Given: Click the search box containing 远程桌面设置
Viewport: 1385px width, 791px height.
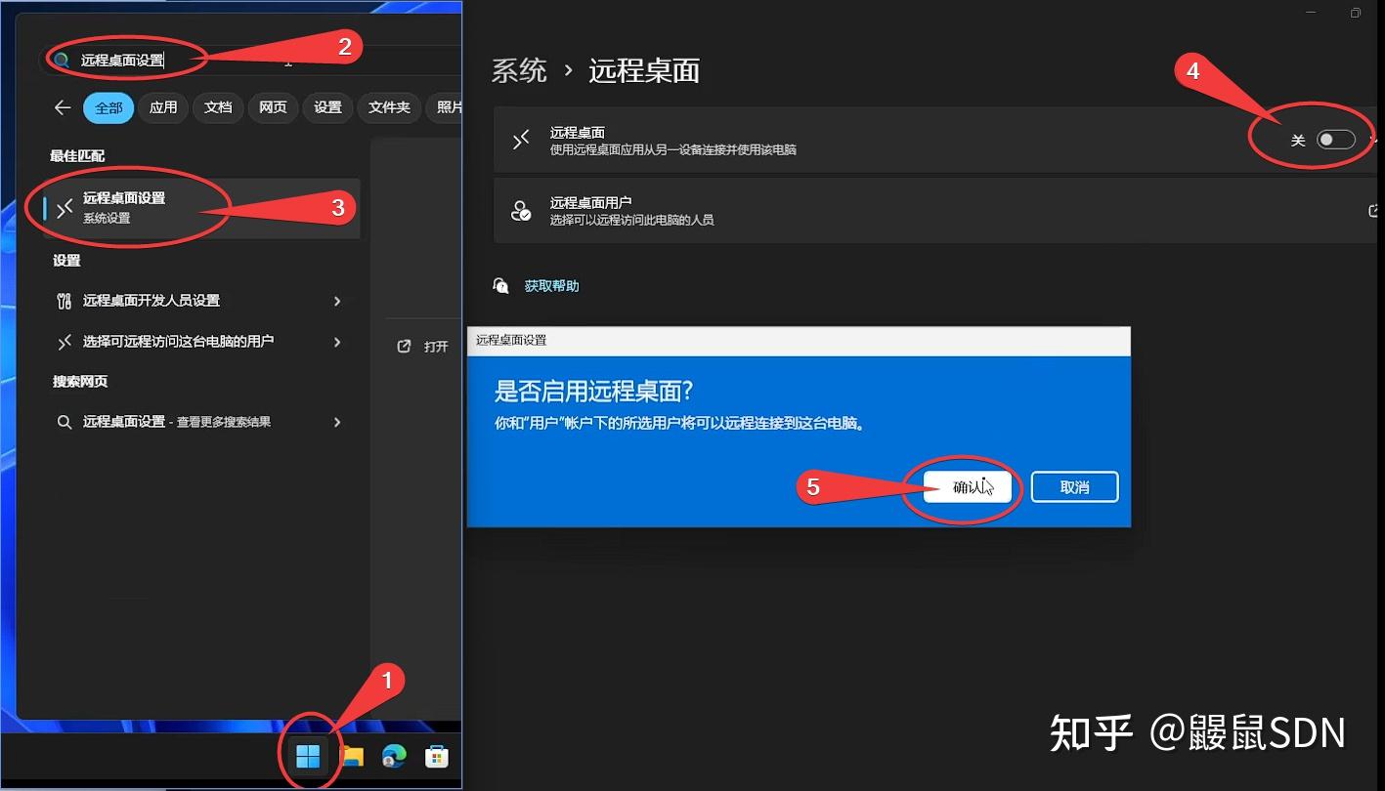Looking at the screenshot, I should click(249, 60).
